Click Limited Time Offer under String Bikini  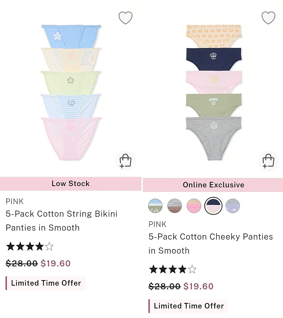click(x=46, y=283)
